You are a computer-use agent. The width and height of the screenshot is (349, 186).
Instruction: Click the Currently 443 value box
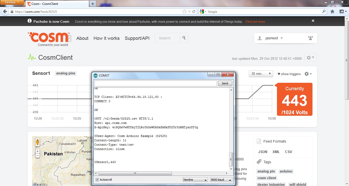(x=295, y=100)
